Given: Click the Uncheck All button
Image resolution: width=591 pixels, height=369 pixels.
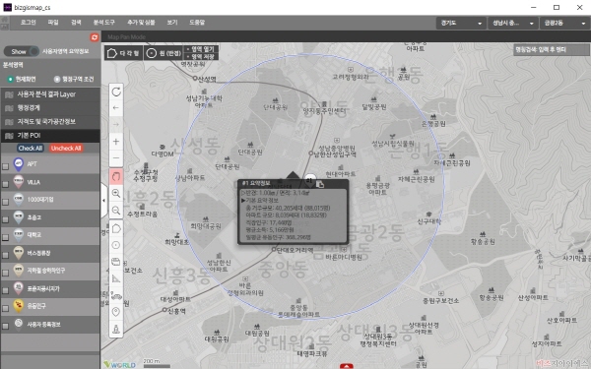Looking at the screenshot, I should [66, 149].
